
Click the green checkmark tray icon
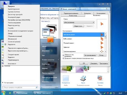105,93
